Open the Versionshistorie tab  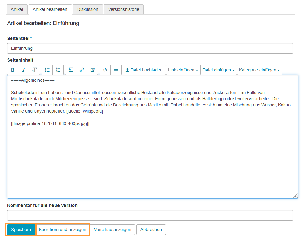tap(123, 9)
